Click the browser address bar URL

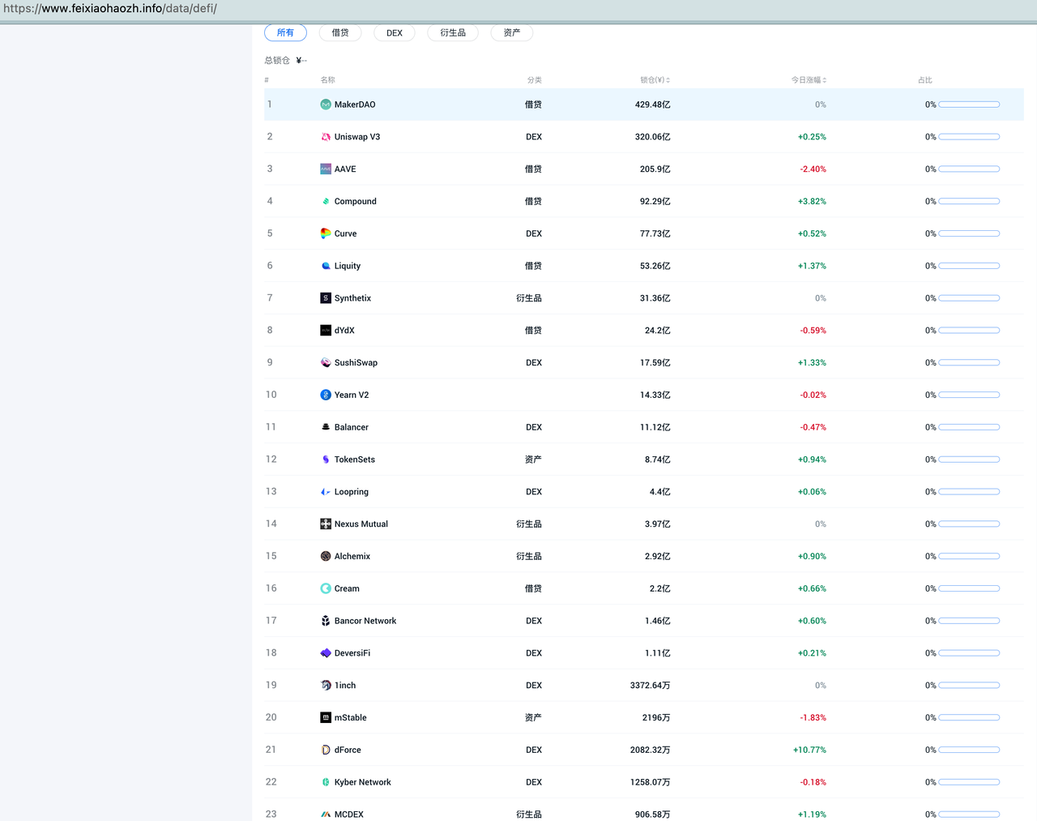(x=110, y=9)
